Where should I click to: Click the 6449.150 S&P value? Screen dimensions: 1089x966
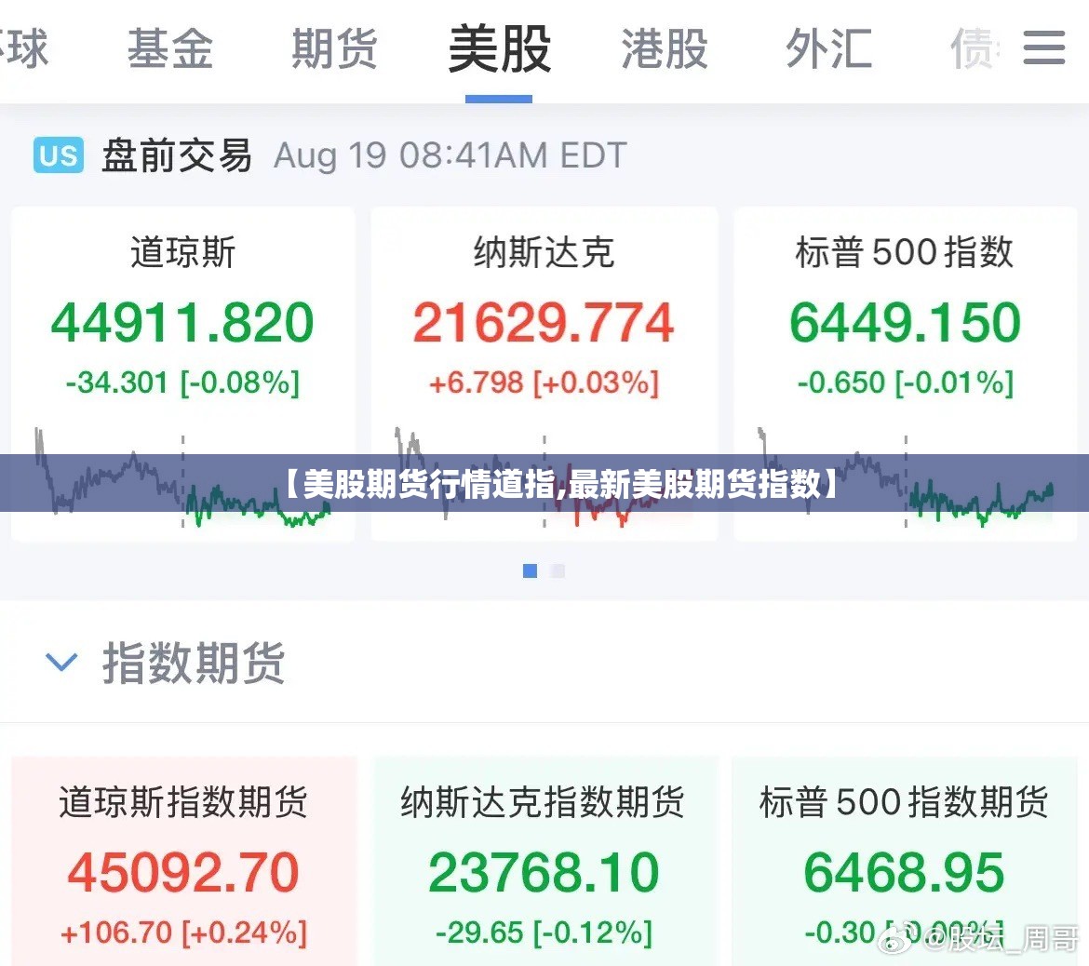coord(905,323)
